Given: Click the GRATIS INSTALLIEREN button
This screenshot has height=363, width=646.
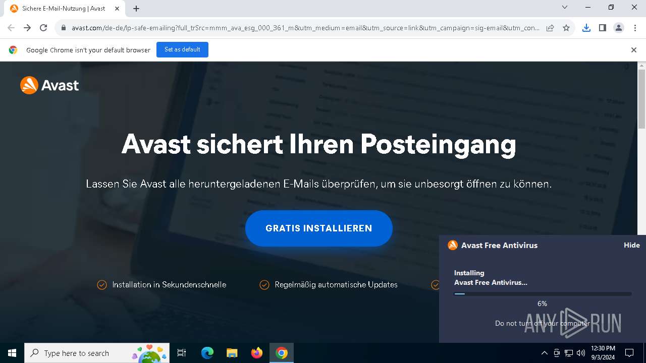Looking at the screenshot, I should click(x=319, y=228).
